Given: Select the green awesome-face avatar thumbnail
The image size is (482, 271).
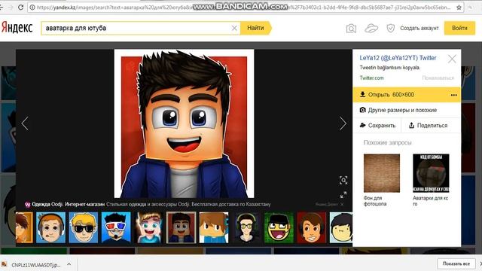Looking at the screenshot, I should click(x=279, y=227).
